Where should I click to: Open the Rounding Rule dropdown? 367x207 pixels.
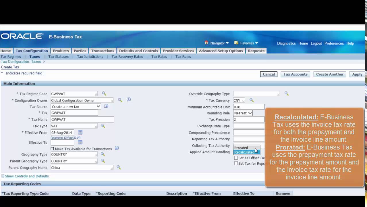click(x=243, y=113)
